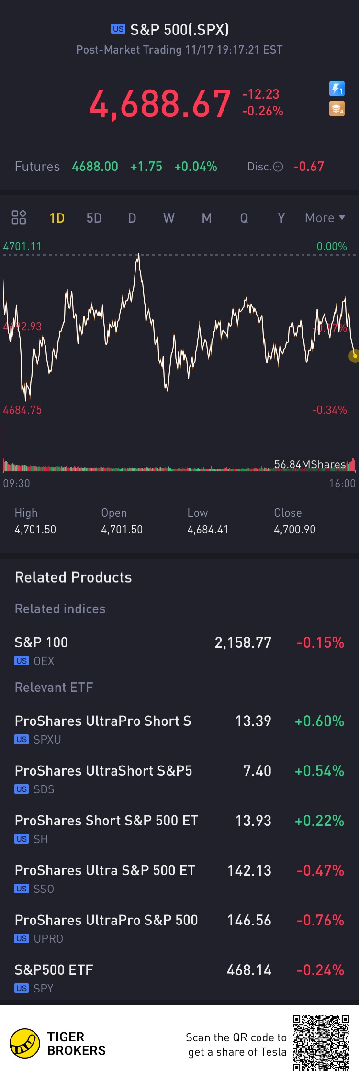Open the S&P500 ETF SPY row
Screen dimensions: 359x1082
point(179,978)
